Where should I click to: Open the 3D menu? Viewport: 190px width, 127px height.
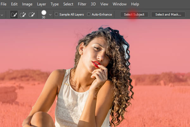click(93, 4)
